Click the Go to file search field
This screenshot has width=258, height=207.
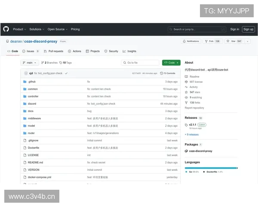click(x=141, y=63)
